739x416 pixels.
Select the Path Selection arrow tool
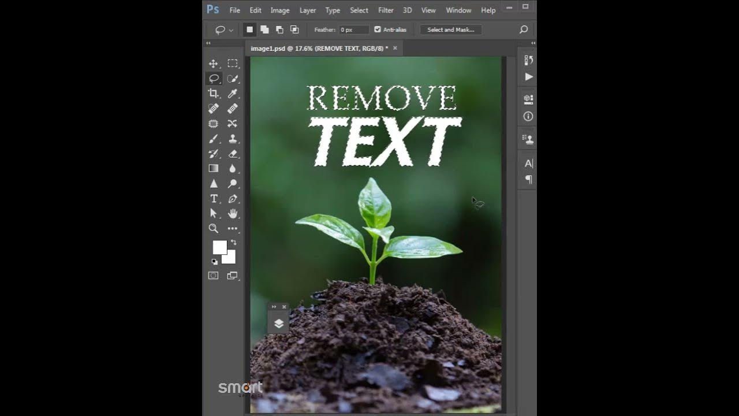click(214, 214)
